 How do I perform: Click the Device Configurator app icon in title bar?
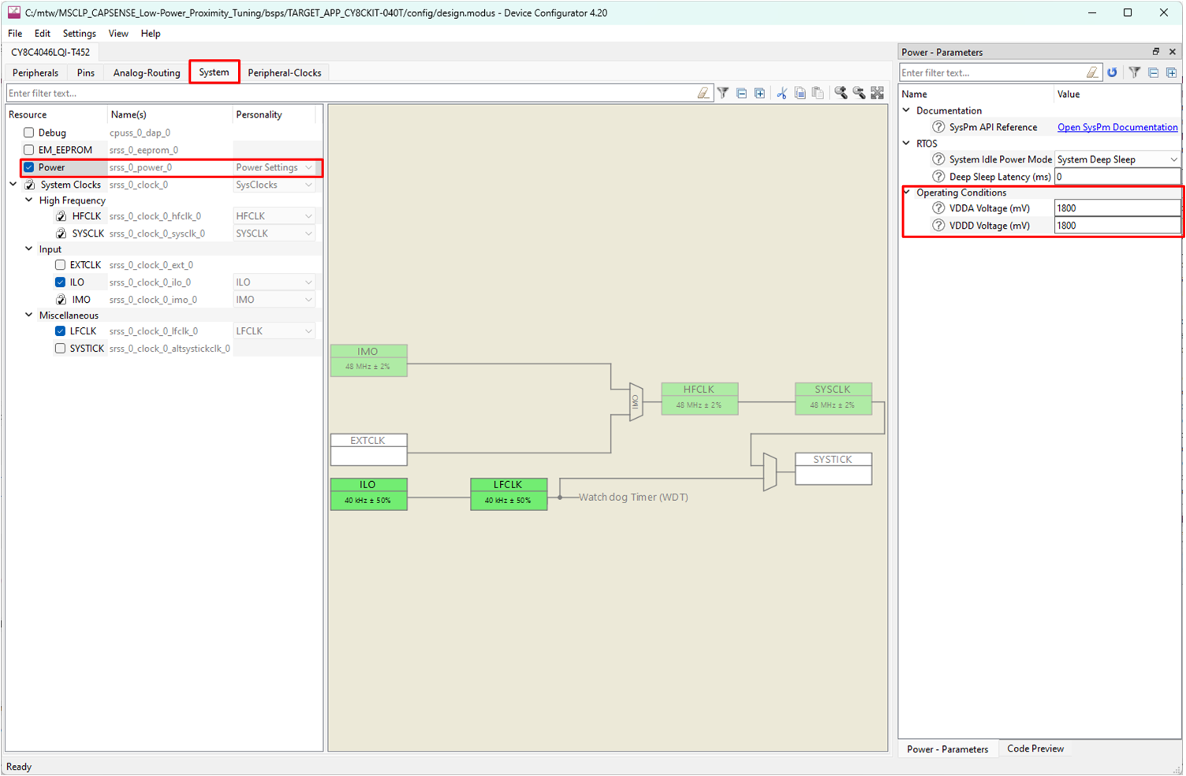pyautogui.click(x=13, y=13)
